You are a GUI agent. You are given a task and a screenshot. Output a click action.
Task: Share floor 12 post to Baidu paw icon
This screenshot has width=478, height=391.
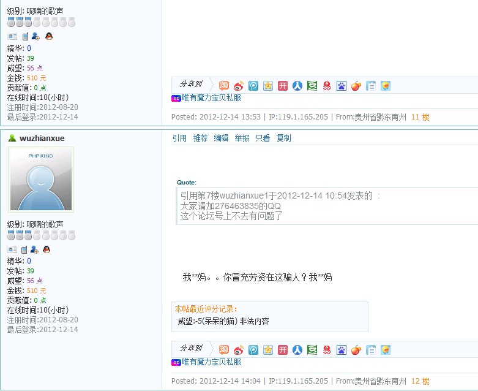[342, 350]
